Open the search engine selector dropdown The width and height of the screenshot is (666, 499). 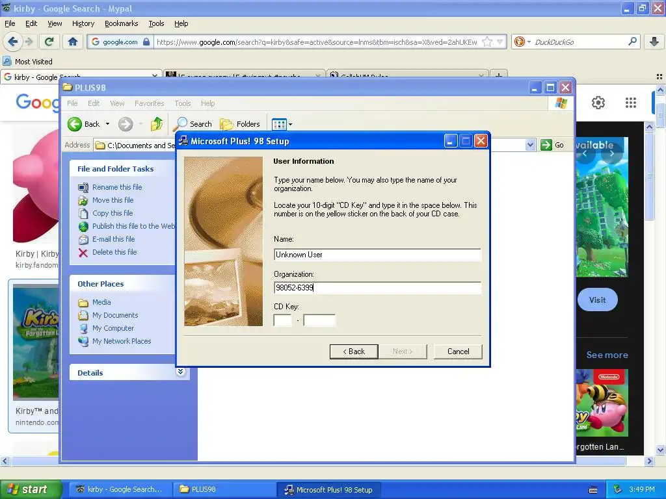click(x=529, y=42)
